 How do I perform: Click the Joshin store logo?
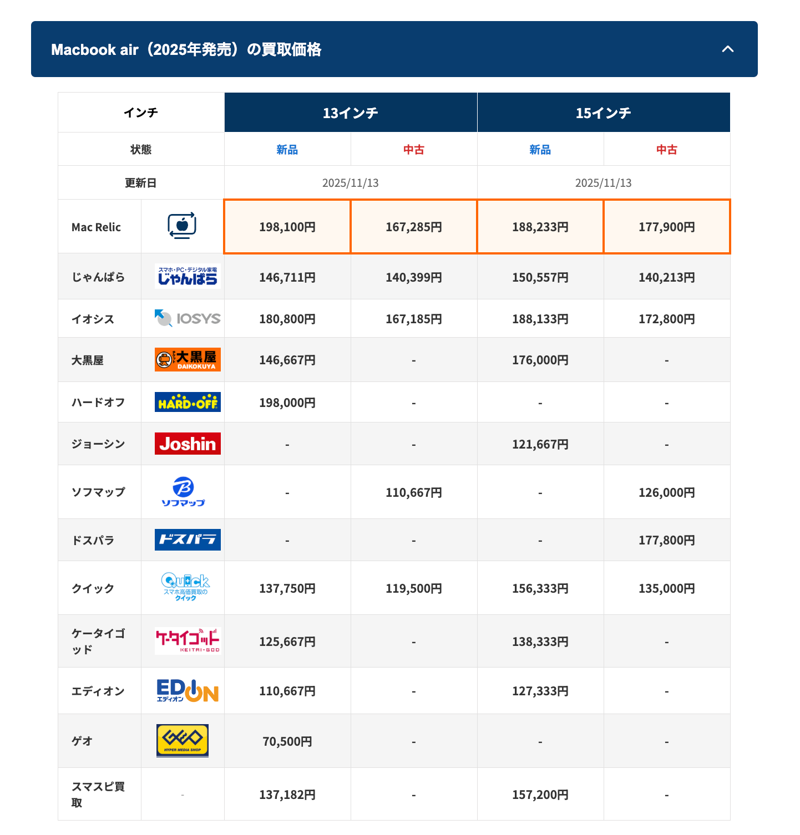188,444
